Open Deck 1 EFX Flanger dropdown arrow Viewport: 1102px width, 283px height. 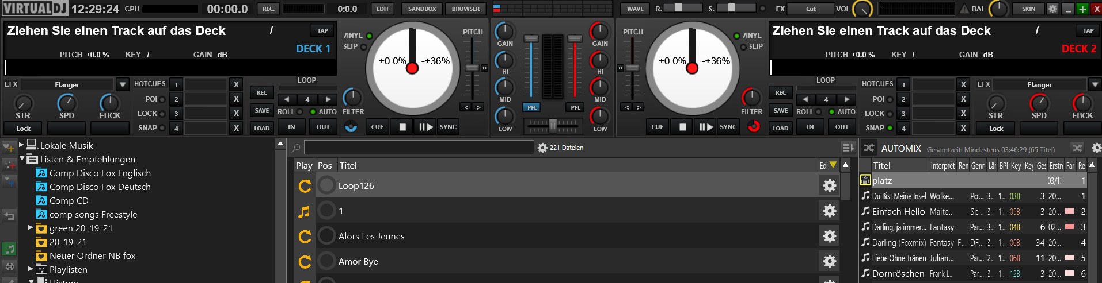pyautogui.click(x=122, y=84)
